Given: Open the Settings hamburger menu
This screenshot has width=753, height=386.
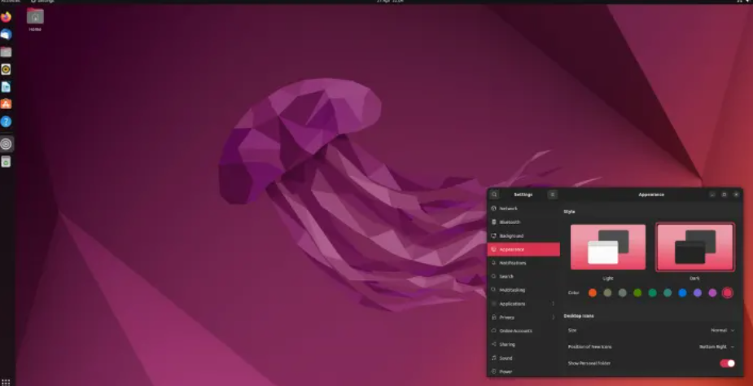Looking at the screenshot, I should (x=552, y=194).
